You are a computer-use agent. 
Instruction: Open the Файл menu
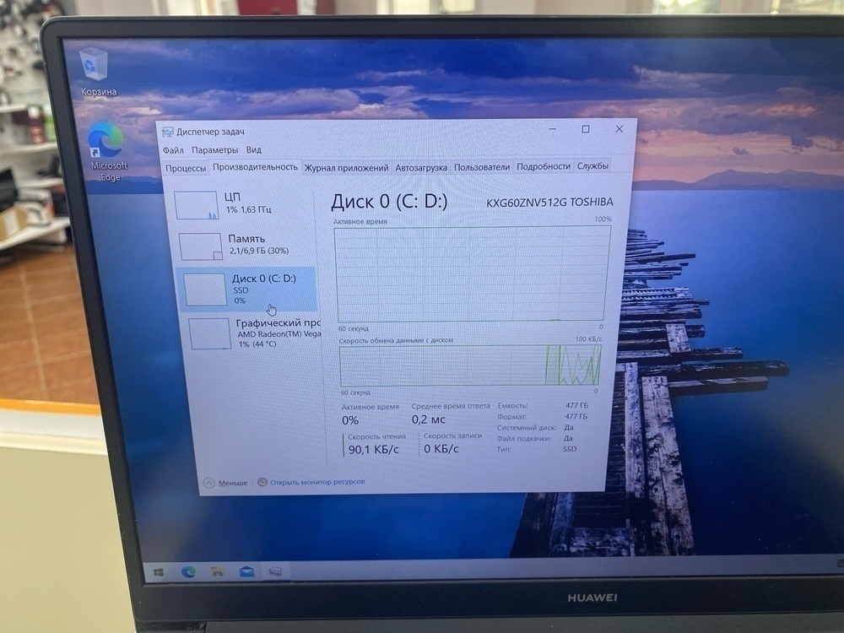[x=173, y=150]
